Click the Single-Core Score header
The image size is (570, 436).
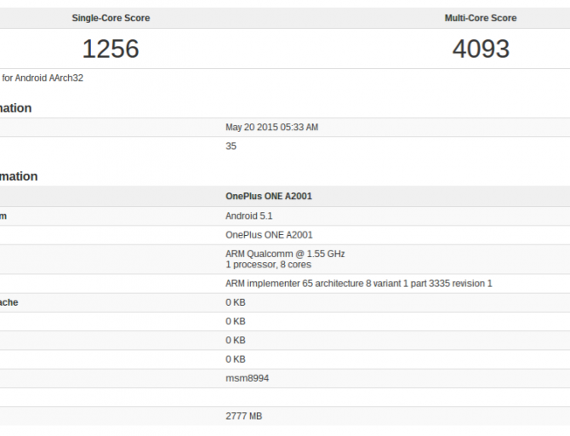pos(110,18)
